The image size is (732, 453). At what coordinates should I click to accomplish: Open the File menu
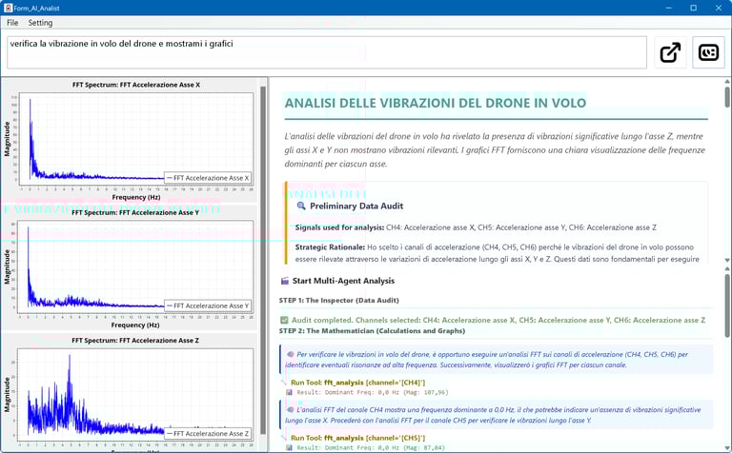12,23
